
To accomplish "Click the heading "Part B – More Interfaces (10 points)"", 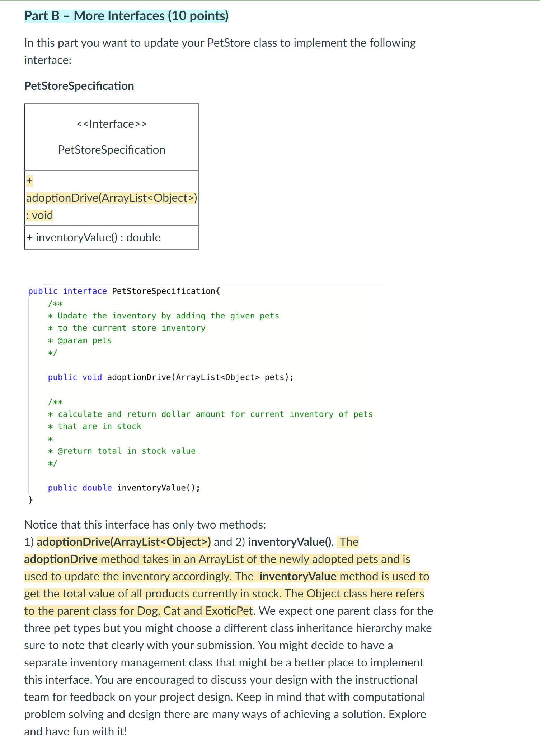I will [126, 16].
